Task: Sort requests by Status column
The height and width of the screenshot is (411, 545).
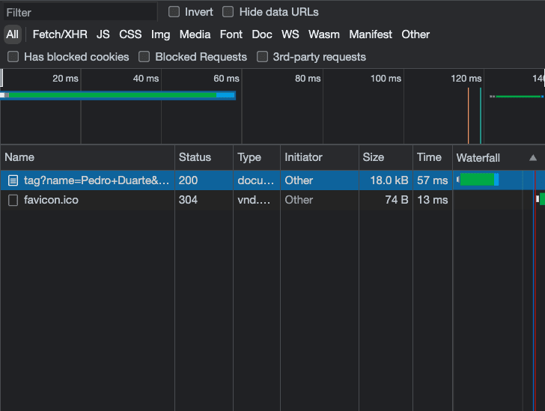Action: tap(195, 157)
